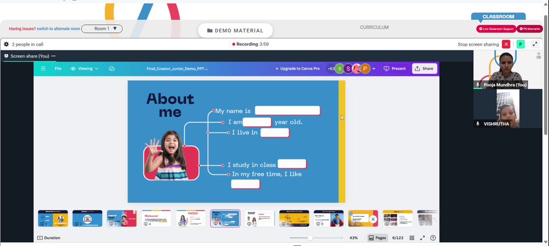Toggle Pooja Mundhra's microphone icon

(478, 85)
